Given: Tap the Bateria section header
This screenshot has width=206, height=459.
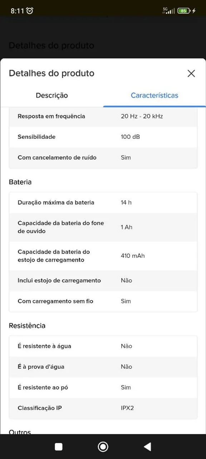Looking at the screenshot, I should click(20, 182).
